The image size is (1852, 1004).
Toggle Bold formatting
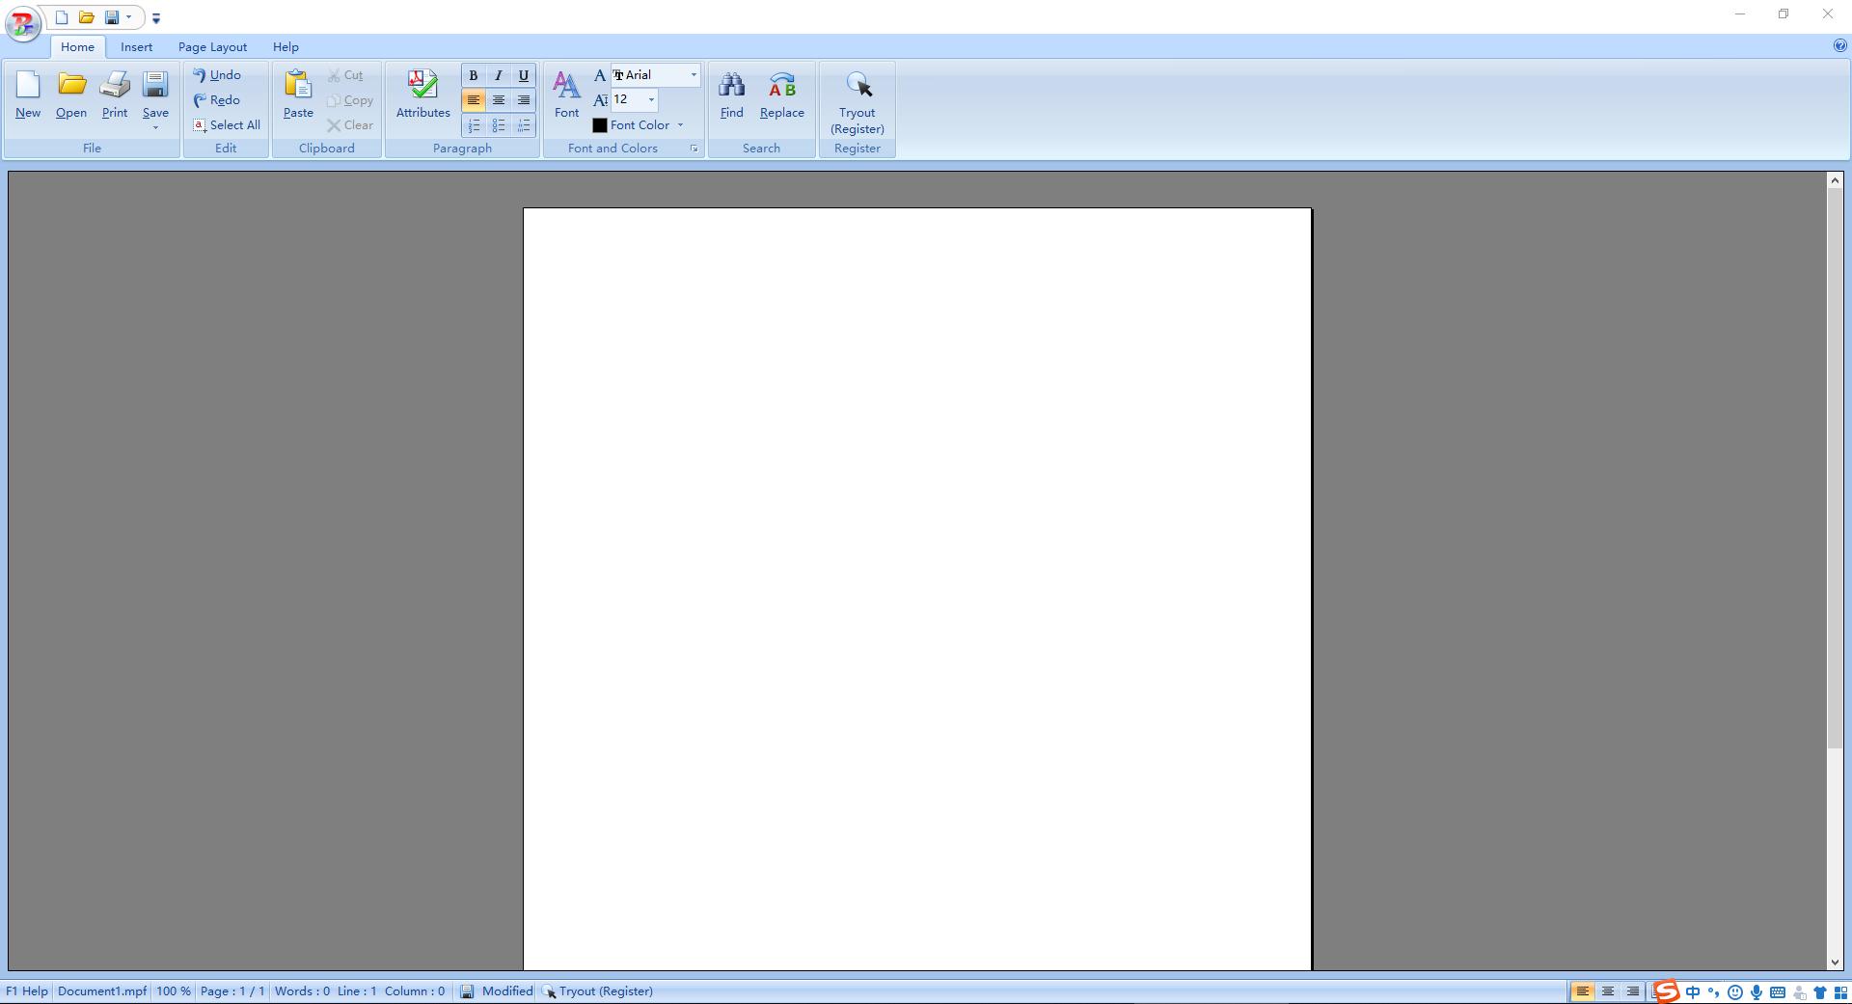click(x=474, y=75)
